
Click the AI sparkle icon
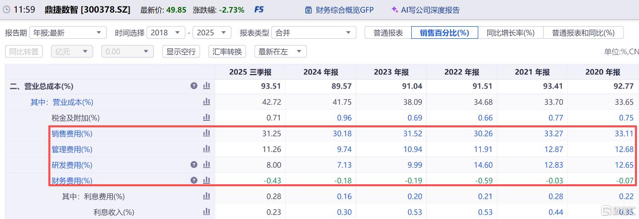coord(395,10)
